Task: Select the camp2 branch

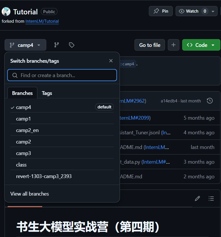Action: tap(62, 142)
